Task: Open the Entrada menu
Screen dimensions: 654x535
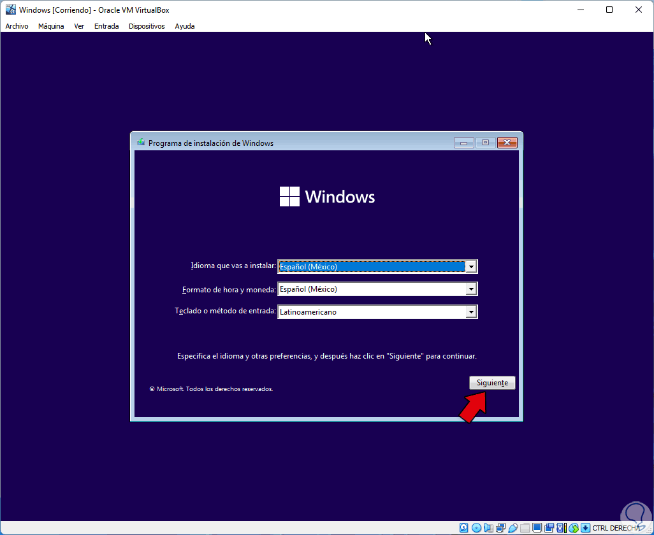Action: pyautogui.click(x=106, y=26)
